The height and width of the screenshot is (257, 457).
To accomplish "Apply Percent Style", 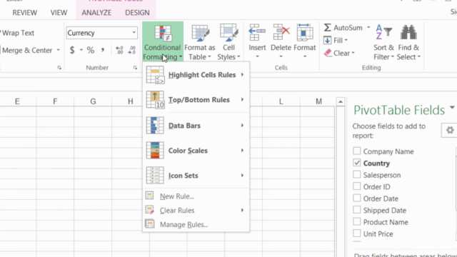I will (91, 50).
